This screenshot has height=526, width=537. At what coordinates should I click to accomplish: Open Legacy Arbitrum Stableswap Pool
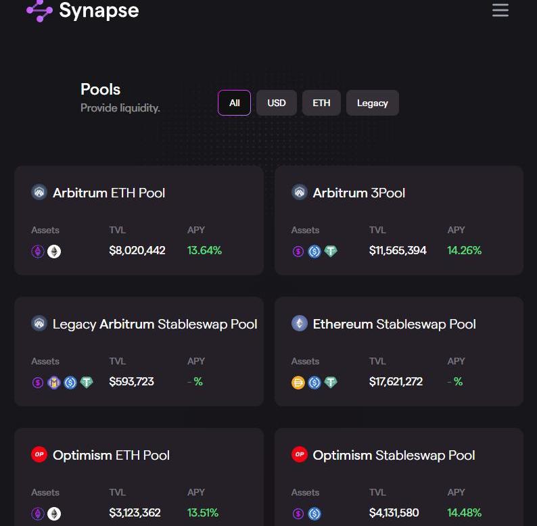click(x=155, y=324)
